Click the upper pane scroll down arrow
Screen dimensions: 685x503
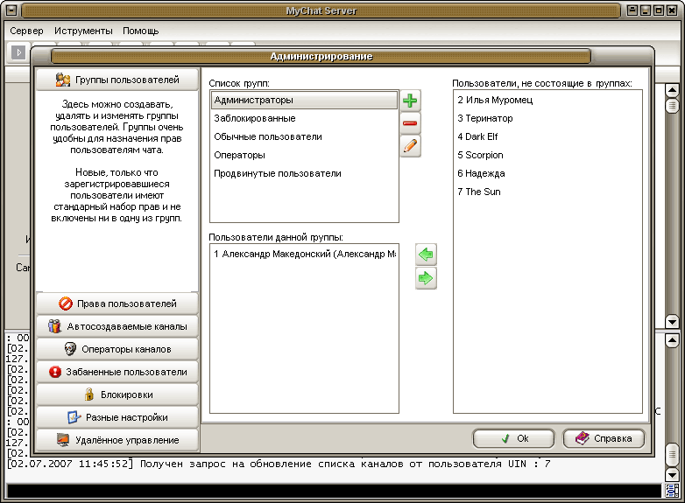672,322
